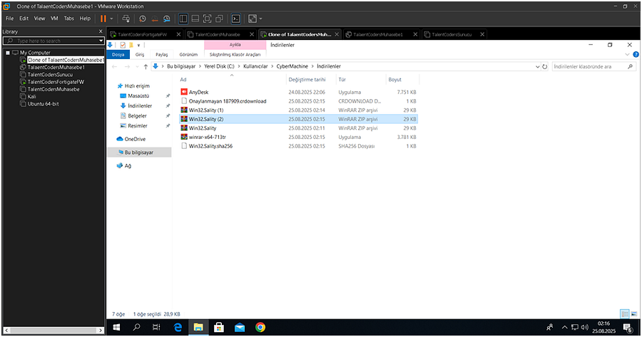Select TalentCodersFortigateFW in the library tree
Viewport: 642px width, 337px height.
[56, 82]
